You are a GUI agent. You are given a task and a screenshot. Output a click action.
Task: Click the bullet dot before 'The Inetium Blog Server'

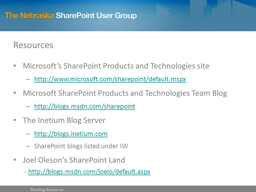click(15, 120)
